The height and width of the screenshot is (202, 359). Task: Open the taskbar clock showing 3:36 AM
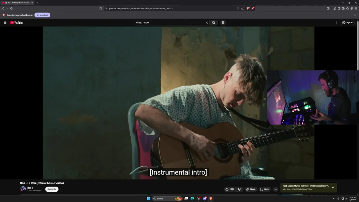pyautogui.click(x=353, y=199)
